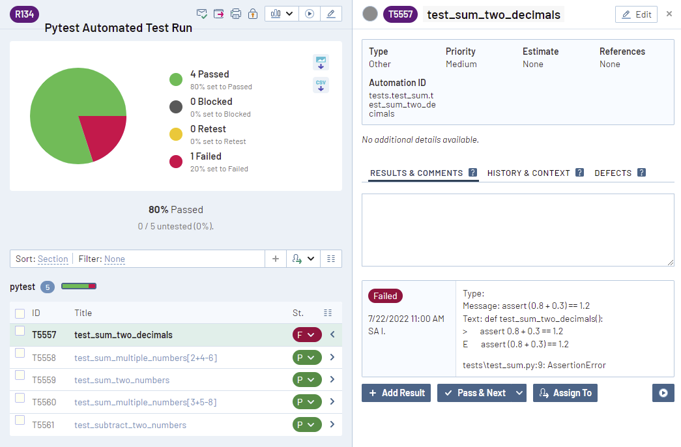Viewport: 681px width, 447px height.
Task: Switch to the History & Context tab
Action: [x=529, y=173]
